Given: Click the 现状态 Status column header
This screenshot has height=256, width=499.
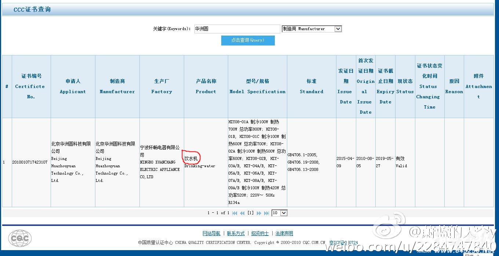Looking at the screenshot, I should tap(405, 87).
